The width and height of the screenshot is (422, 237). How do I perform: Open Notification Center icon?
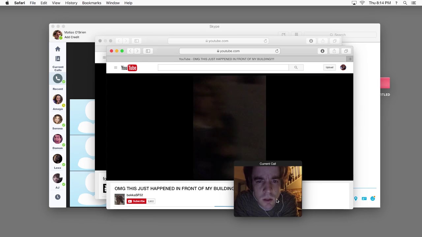click(x=413, y=3)
